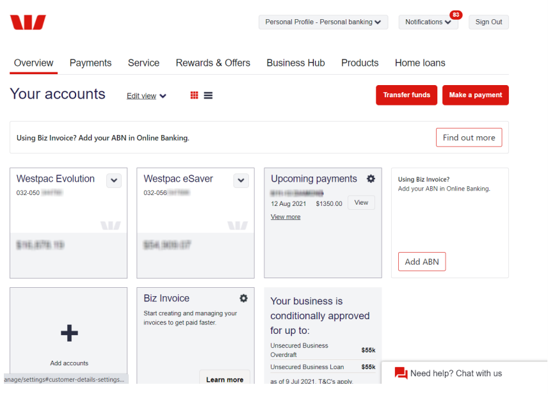Expand the Edit view menu
This screenshot has width=548, height=394.
(x=146, y=95)
